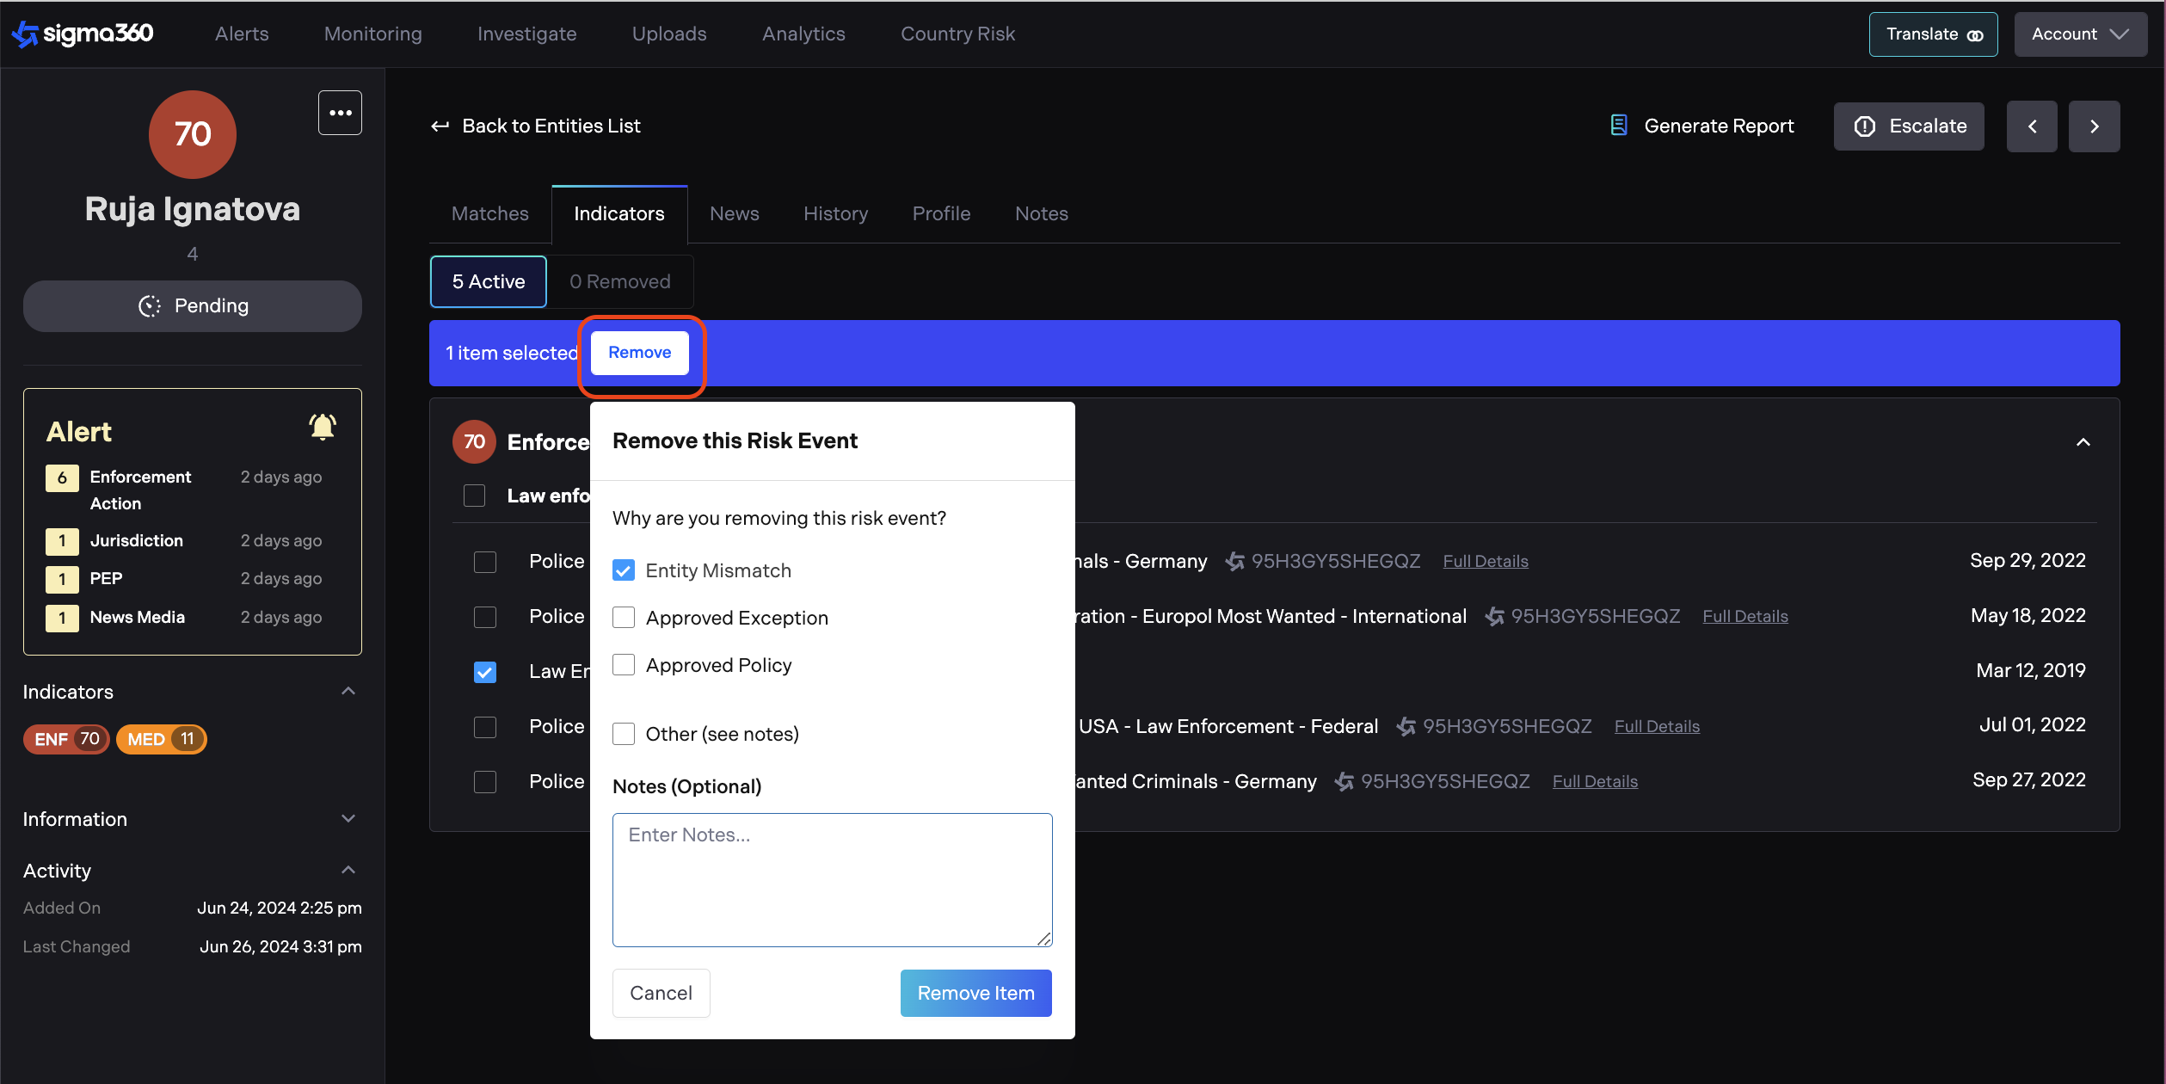This screenshot has height=1084, width=2166.
Task: Switch to the History tab
Action: [835, 213]
